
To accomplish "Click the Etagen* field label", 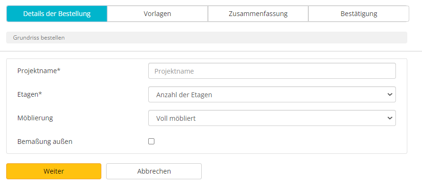I will tap(30, 95).
